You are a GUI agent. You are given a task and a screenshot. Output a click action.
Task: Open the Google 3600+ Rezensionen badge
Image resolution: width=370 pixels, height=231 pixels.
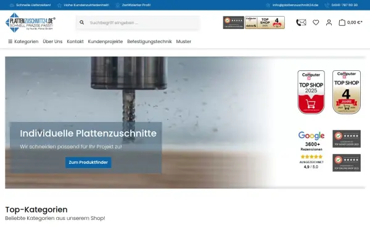[x=311, y=150]
